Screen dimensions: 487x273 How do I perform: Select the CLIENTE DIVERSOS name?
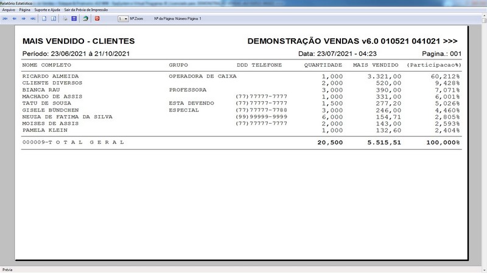click(52, 83)
